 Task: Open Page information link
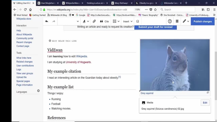[25, 85]
